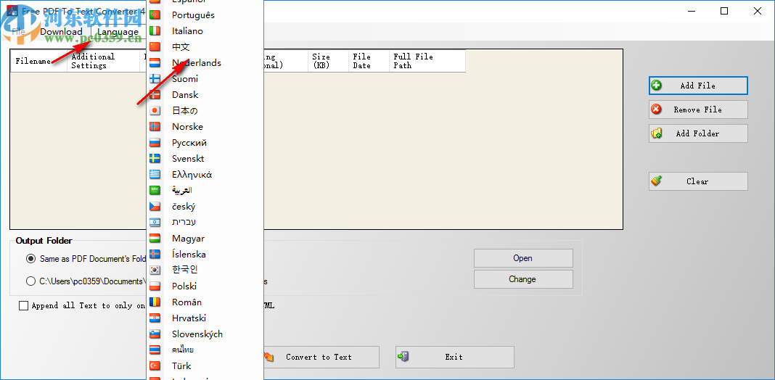Click the Additional Settings column header
This screenshot has width=775, height=380.
coord(103,61)
